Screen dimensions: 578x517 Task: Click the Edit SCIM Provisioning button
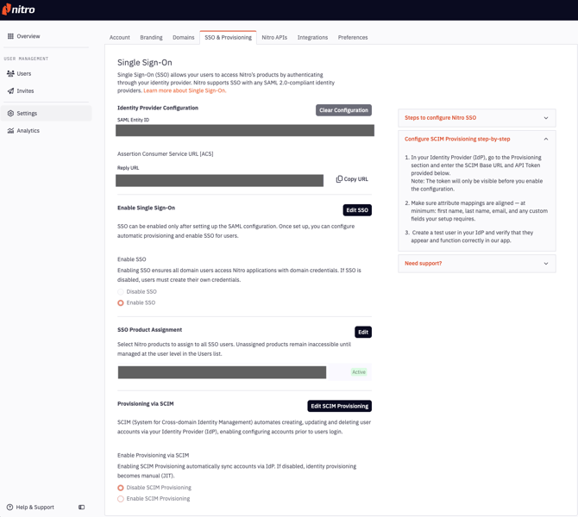click(x=340, y=406)
